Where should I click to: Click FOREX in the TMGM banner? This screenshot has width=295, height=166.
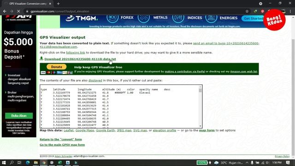[127, 18]
